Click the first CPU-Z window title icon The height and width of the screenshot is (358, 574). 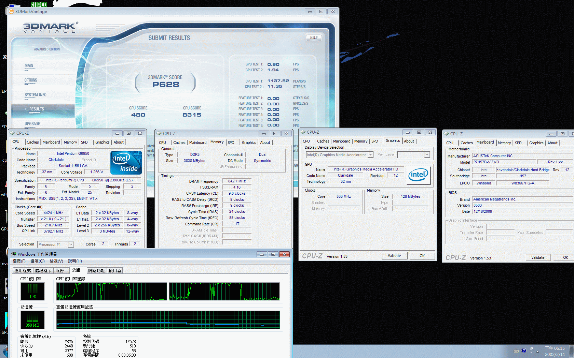click(13, 133)
